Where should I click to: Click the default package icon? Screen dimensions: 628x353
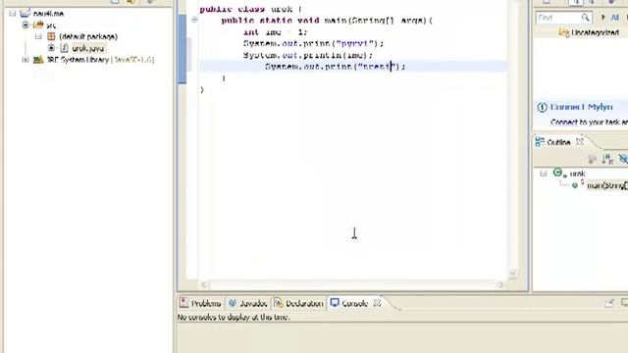(x=51, y=37)
